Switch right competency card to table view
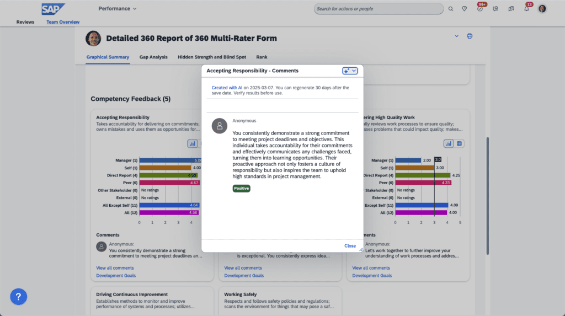The width and height of the screenshot is (565, 316). point(459,143)
